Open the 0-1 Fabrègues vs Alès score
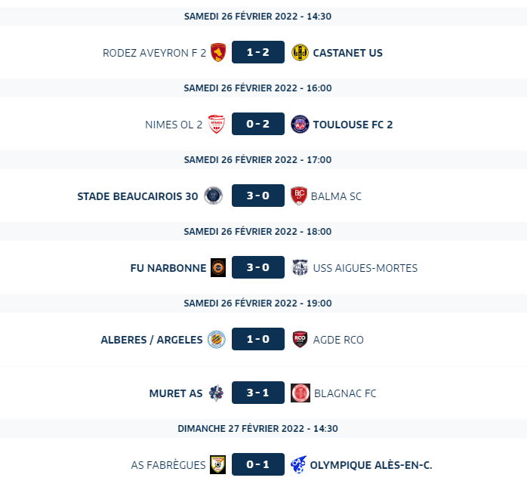 [x=258, y=464]
